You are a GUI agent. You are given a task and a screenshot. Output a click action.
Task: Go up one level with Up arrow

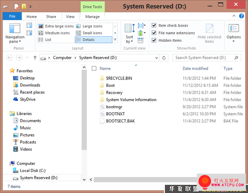35,58
